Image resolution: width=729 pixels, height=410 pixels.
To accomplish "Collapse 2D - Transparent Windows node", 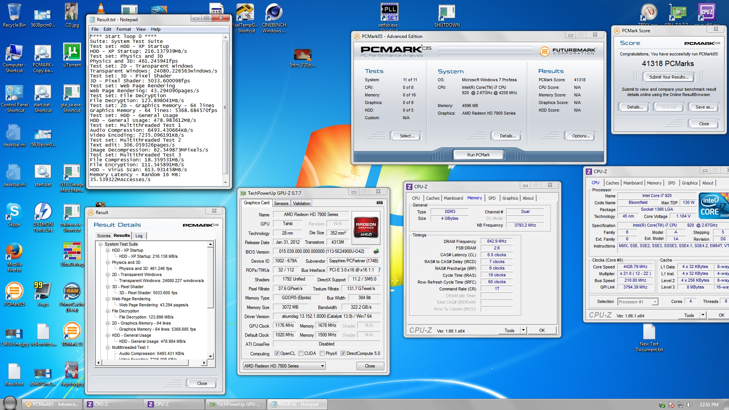I will [108, 275].
